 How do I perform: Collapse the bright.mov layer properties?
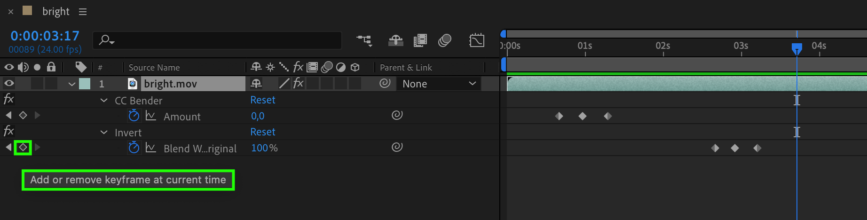pos(72,84)
